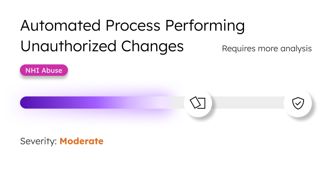Screen dimensions: 336x170
Task: Click the bright violet middle of progress fill
Action: coord(95,103)
